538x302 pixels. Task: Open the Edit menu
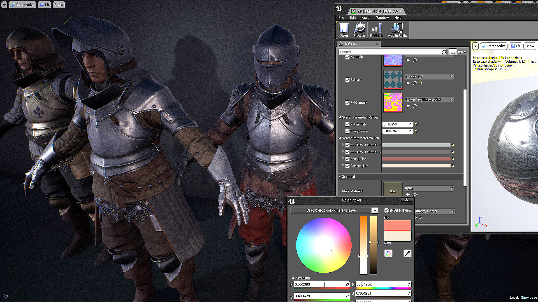[353, 18]
